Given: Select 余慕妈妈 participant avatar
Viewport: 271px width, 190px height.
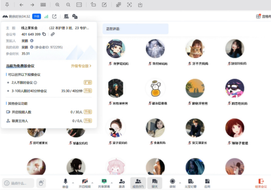Looking at the screenshot, I should 155,128.
